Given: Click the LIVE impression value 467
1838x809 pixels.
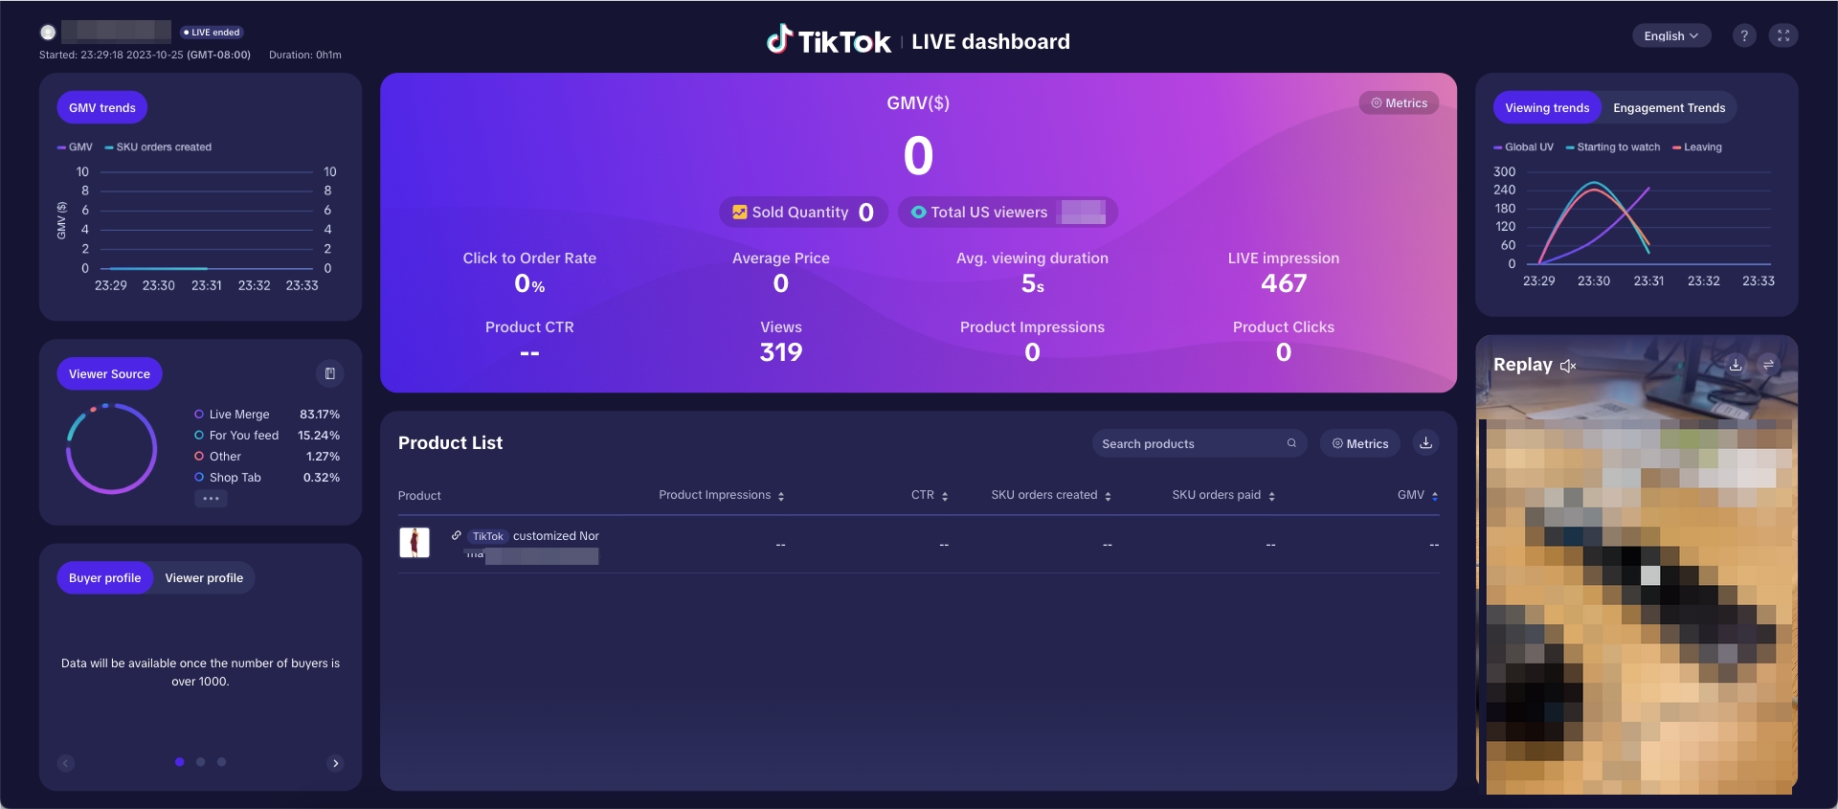Looking at the screenshot, I should (x=1284, y=283).
